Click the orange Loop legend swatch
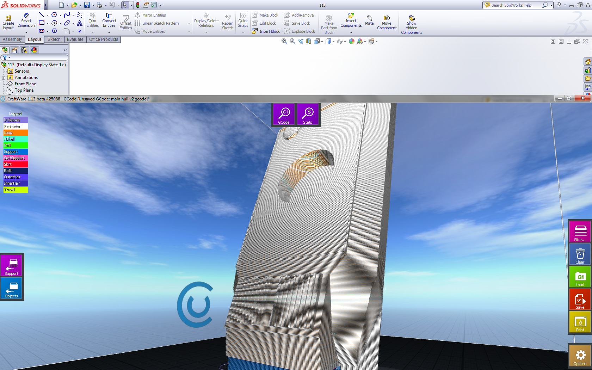The image size is (592, 370). point(16,133)
